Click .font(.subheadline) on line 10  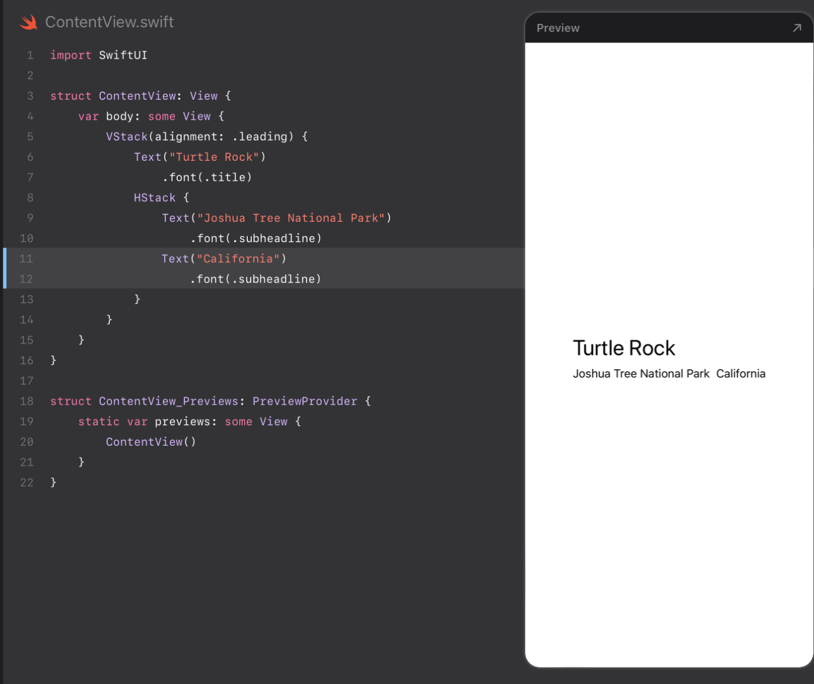[256, 238]
